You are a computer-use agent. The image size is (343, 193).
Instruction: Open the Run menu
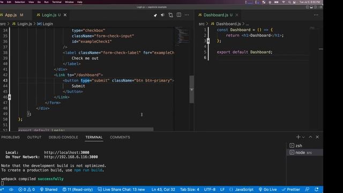47,2
